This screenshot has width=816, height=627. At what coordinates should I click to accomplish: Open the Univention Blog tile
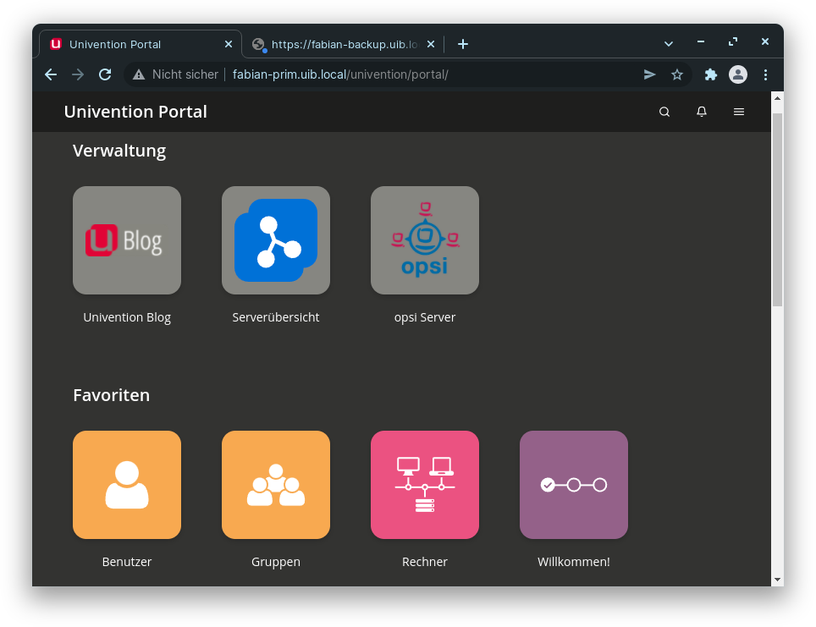pyautogui.click(x=127, y=240)
